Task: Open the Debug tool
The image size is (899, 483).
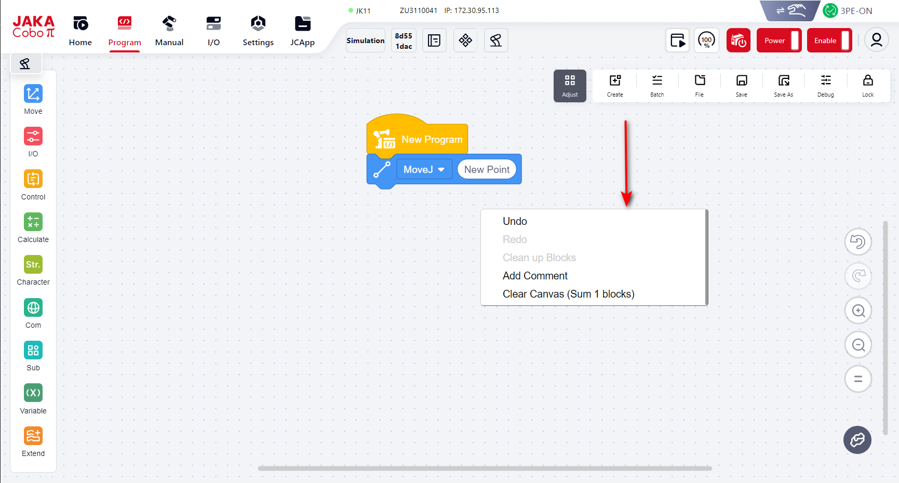Action: pyautogui.click(x=825, y=85)
